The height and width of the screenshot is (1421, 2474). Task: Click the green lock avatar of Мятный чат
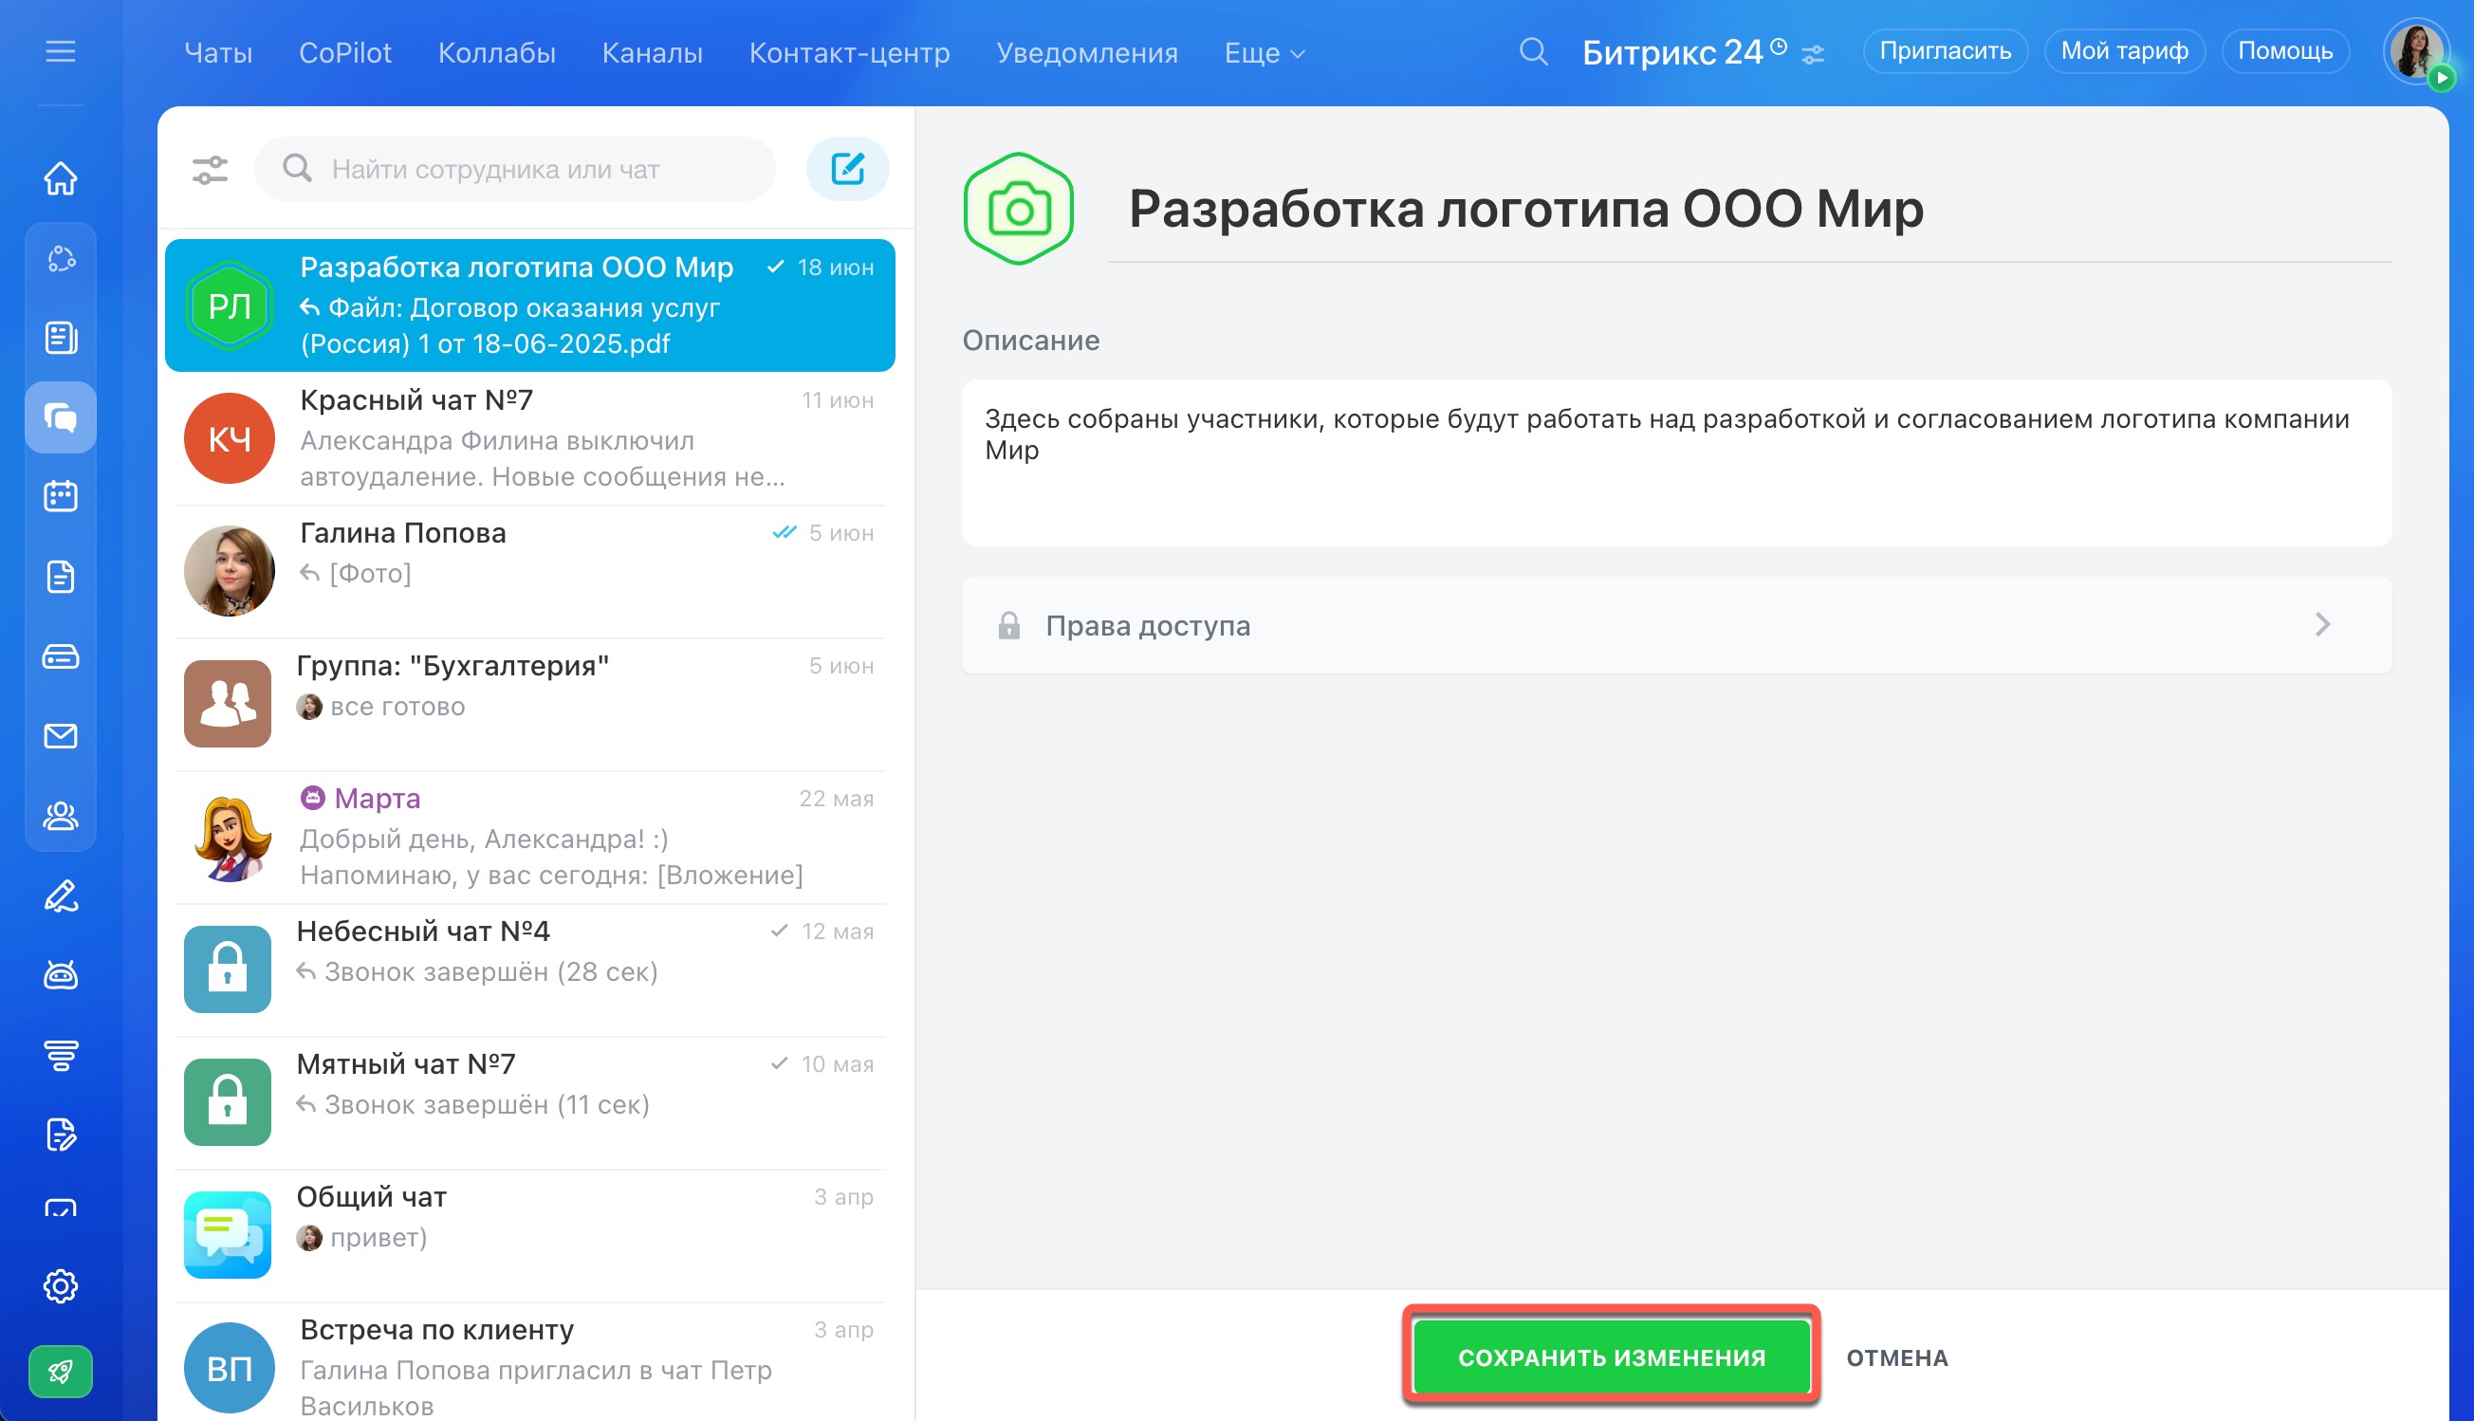(x=228, y=1102)
